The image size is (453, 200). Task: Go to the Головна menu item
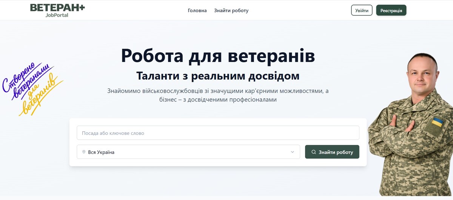[x=197, y=11]
